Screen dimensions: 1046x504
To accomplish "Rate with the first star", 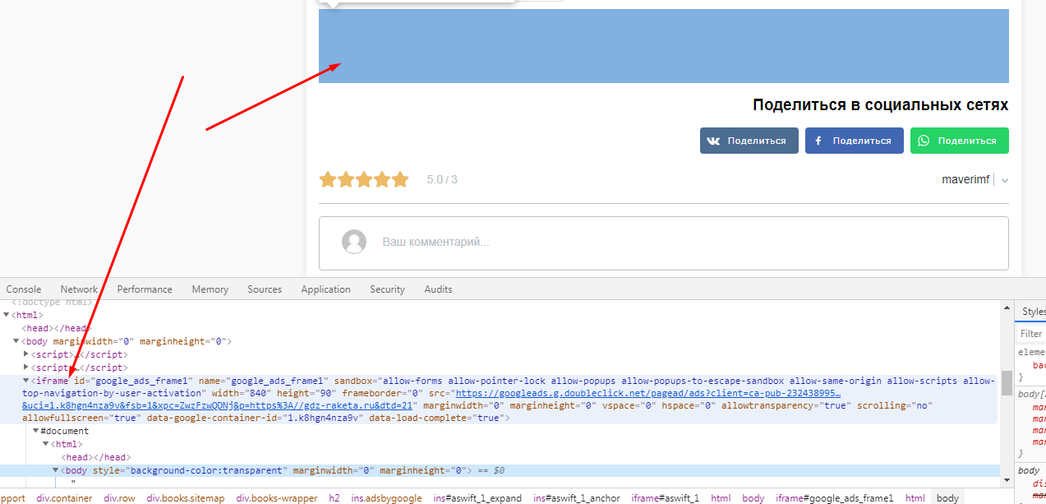I will 328,179.
